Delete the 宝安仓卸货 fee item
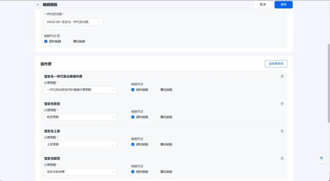This screenshot has width=330, height=181. pos(282,158)
